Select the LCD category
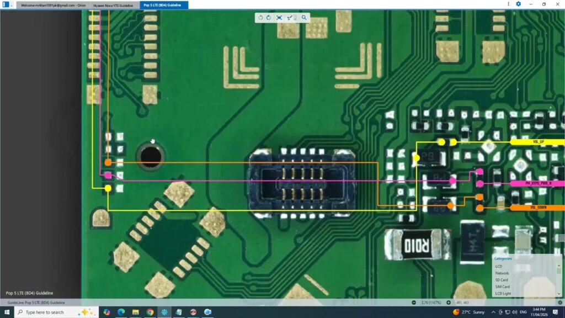This screenshot has height=318, width=565. [500, 266]
